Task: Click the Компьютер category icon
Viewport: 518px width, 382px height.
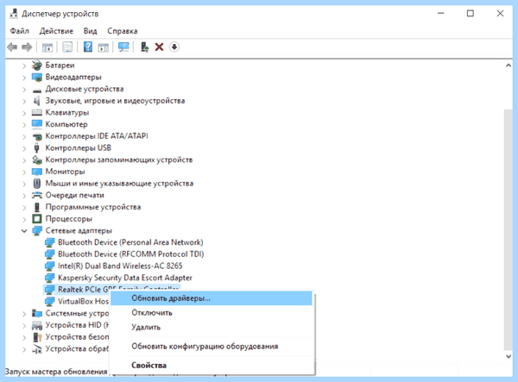Action: click(37, 124)
